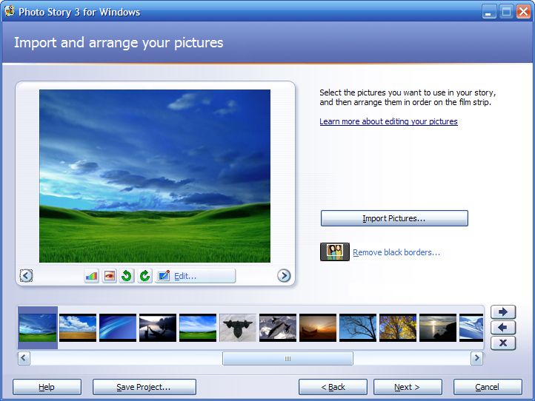Select the orange sunset boat thumbnail
Viewport: 535px width, 401px height.
coord(318,328)
